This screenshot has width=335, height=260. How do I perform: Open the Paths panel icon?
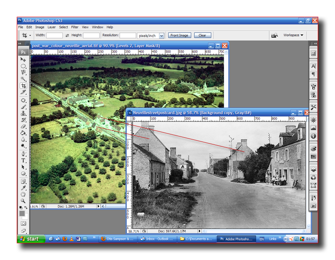tap(313, 185)
